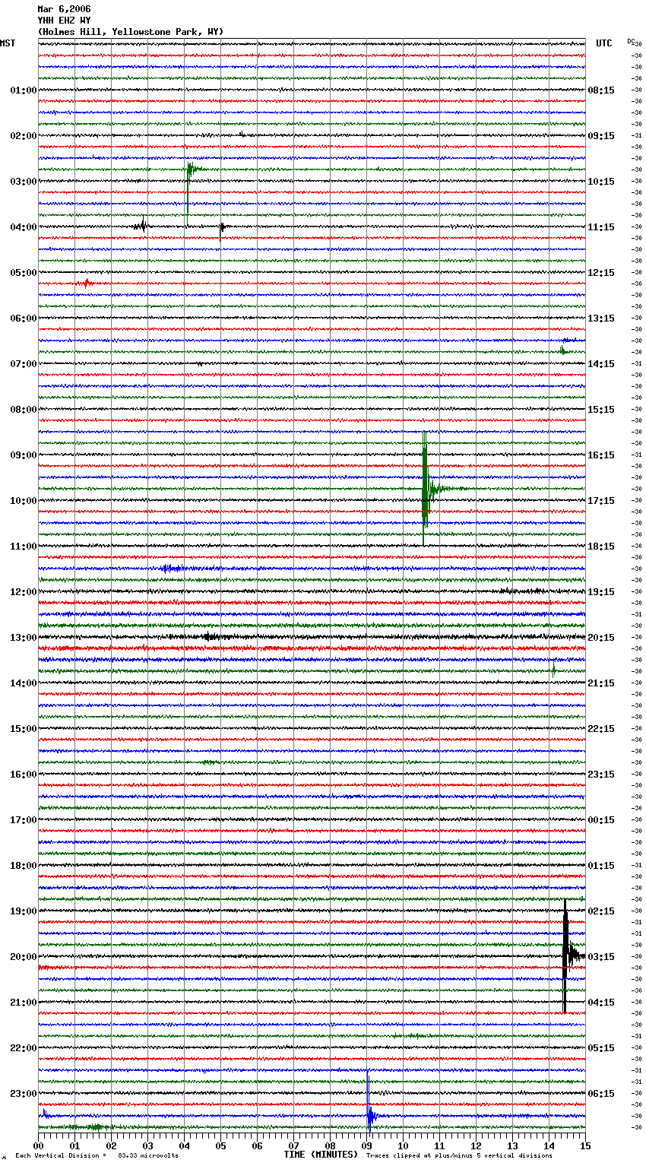This screenshot has width=646, height=1166.
Task: Select the 20:00 MST row label
Action: pyautogui.click(x=24, y=957)
